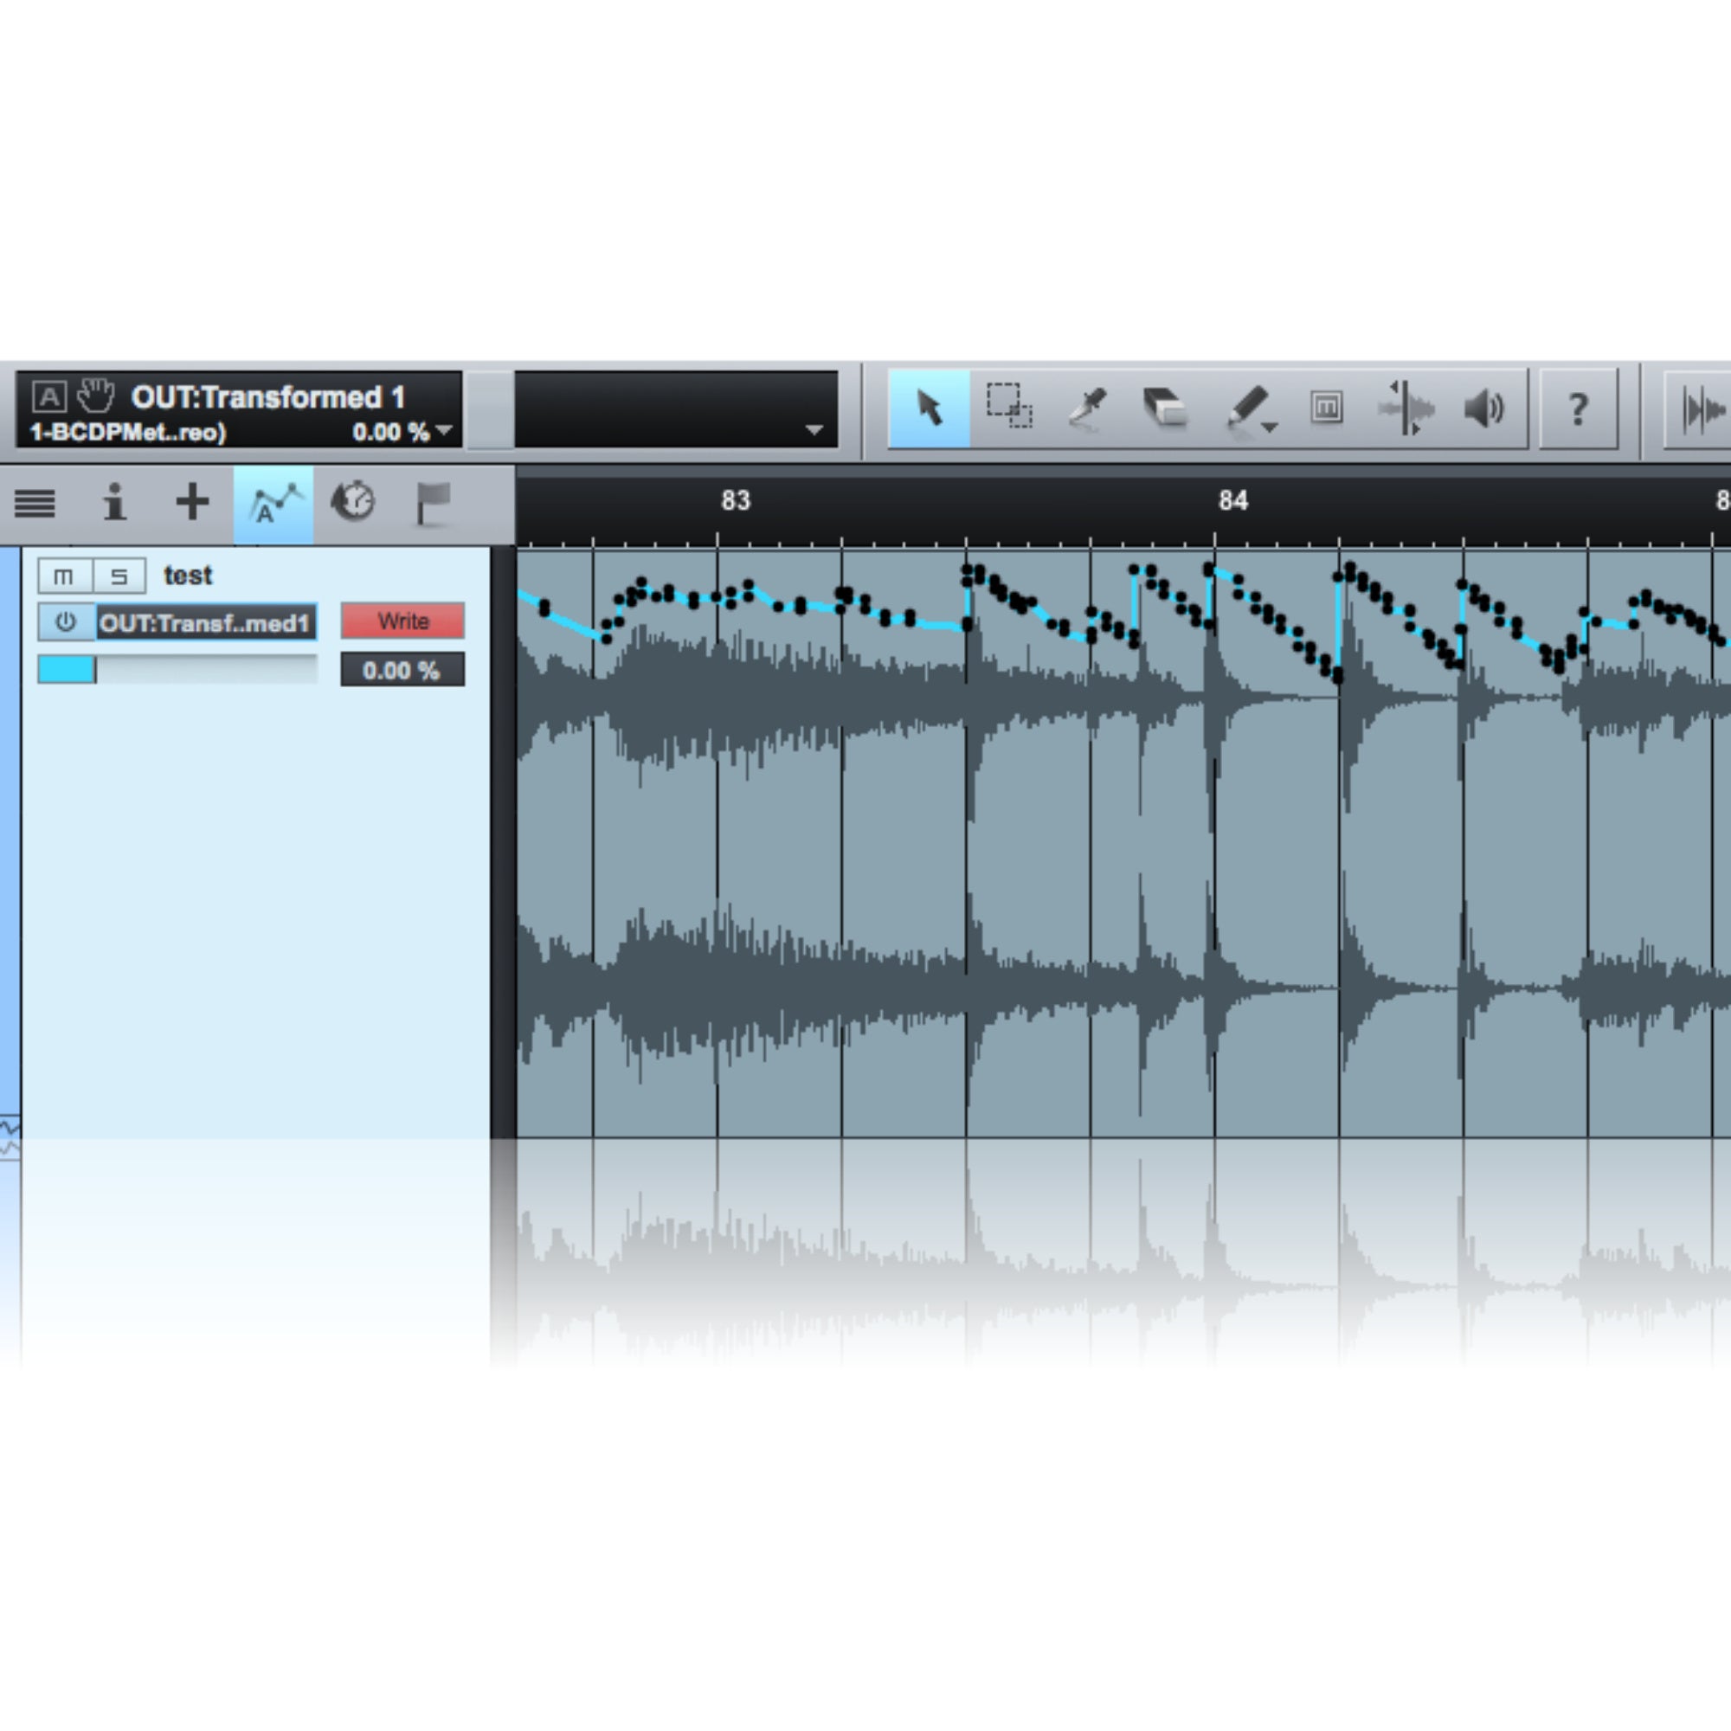Click the automation value slider
This screenshot has width=1731, height=1731.
[x=177, y=669]
